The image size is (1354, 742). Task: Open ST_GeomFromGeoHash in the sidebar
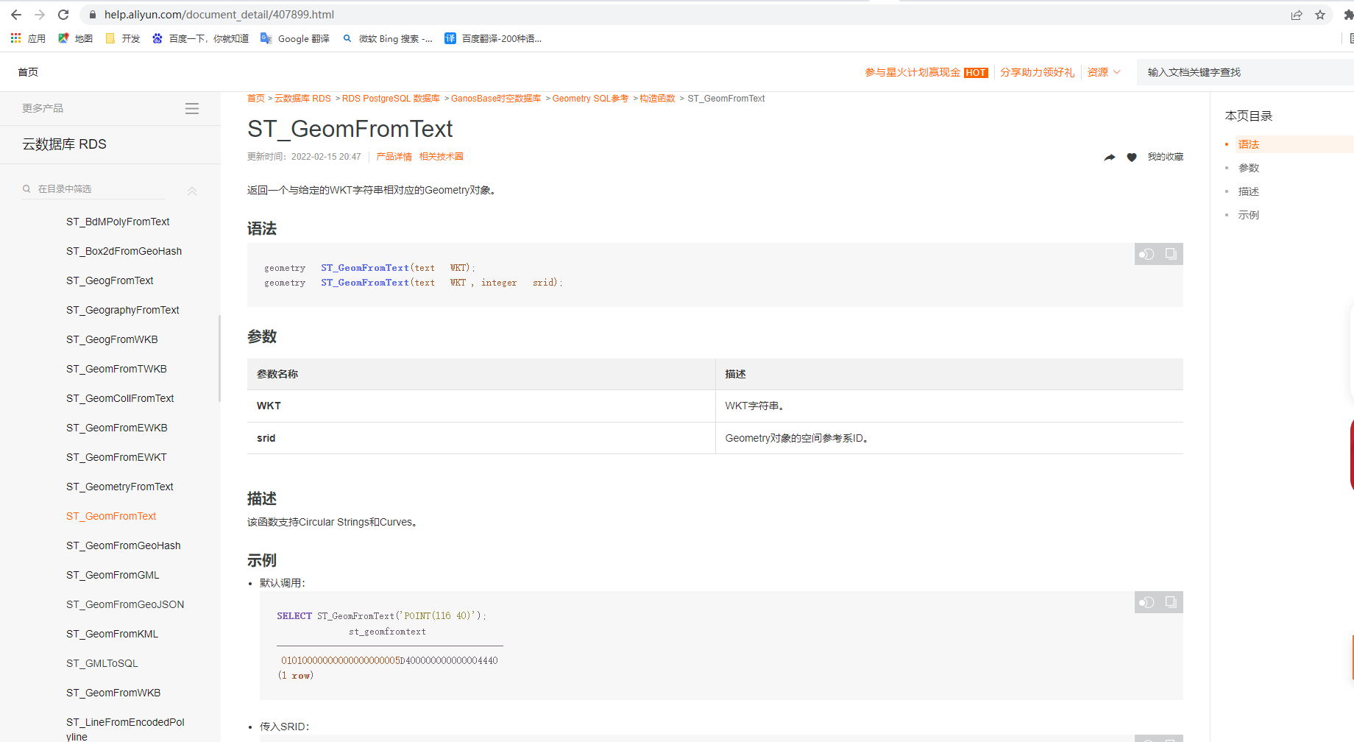coord(124,545)
